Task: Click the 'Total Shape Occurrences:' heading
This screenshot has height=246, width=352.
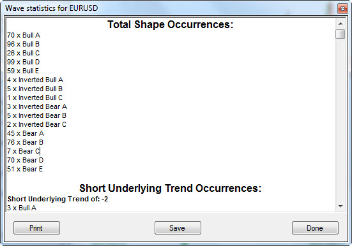Action: click(x=171, y=24)
